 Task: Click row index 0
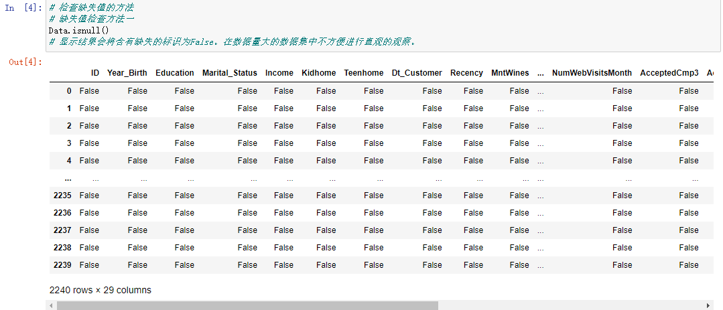click(x=69, y=91)
